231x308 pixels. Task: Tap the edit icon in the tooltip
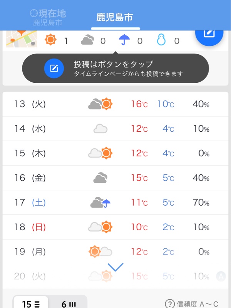[x=54, y=69]
